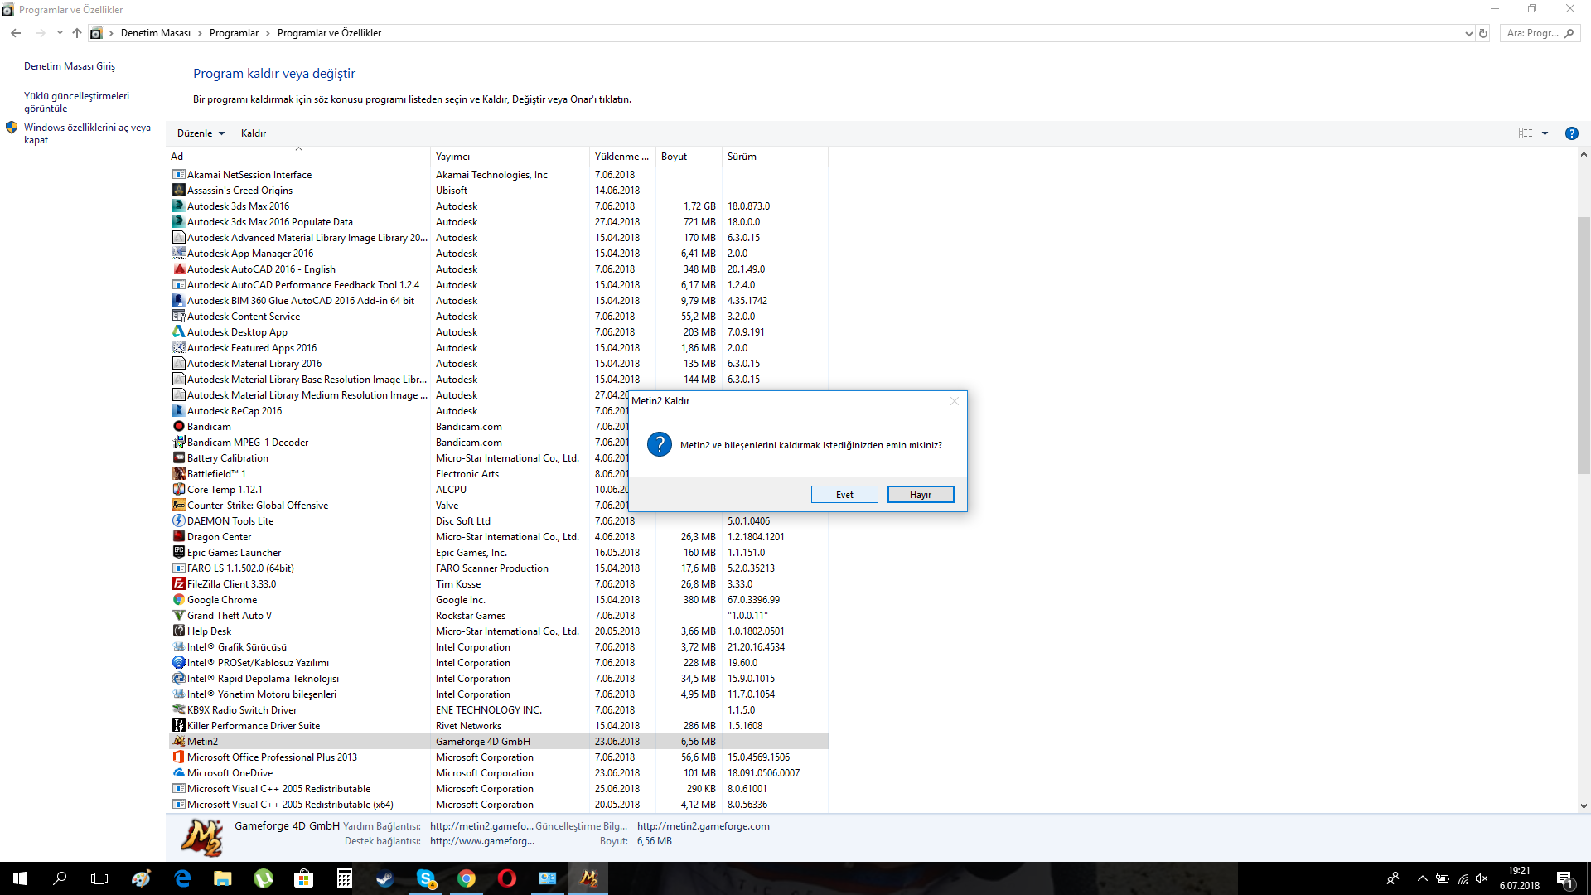Select Microsoft OneDrive entry

tap(498, 773)
